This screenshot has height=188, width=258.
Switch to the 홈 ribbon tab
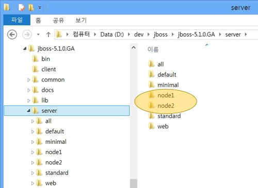(38, 20)
